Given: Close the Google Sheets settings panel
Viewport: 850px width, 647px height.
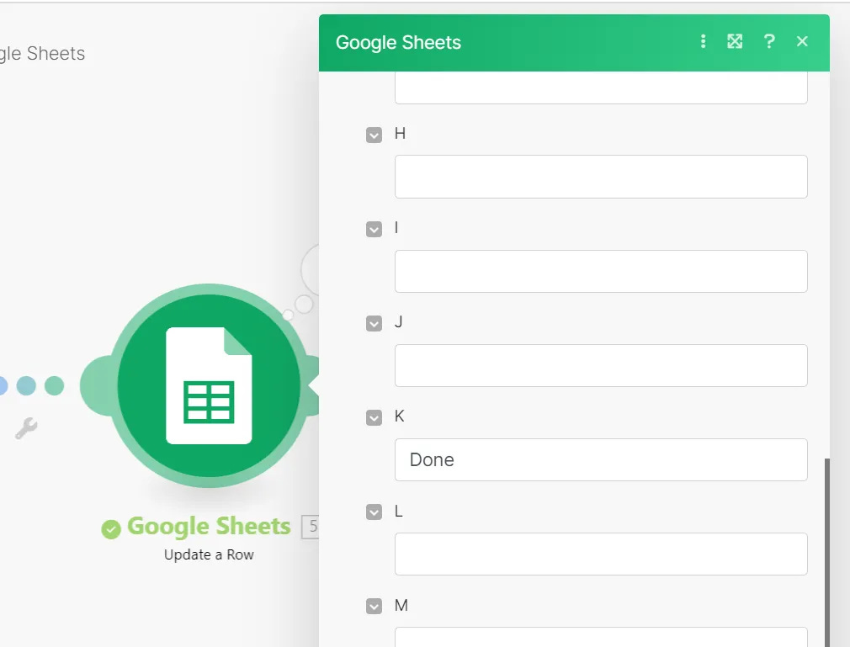Looking at the screenshot, I should click(x=802, y=42).
